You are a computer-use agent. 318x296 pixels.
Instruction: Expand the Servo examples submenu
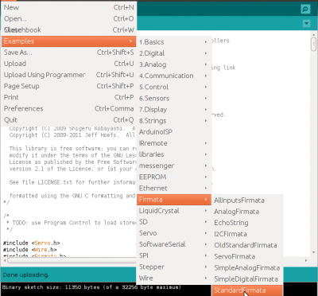click(x=174, y=233)
